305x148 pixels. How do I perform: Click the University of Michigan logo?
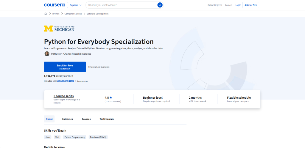[x=59, y=29]
